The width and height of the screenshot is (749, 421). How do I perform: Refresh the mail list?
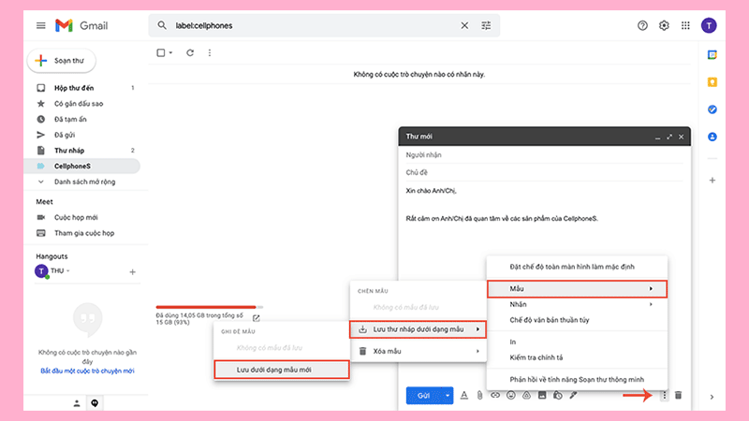coord(190,53)
